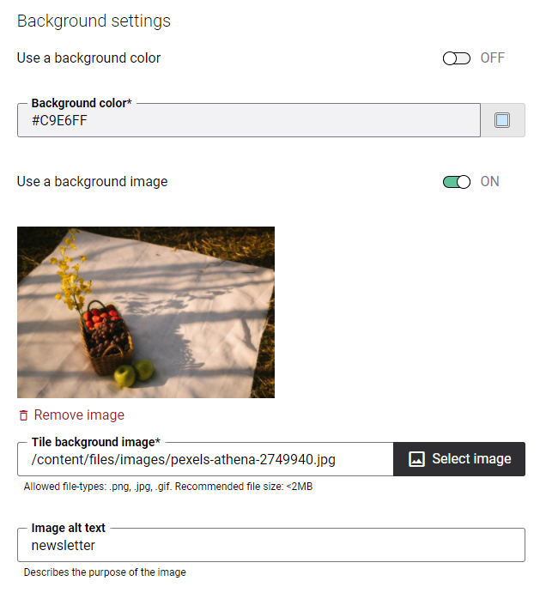Click the ON label beside background image switch
Viewport: 540px width, 593px height.
(x=489, y=182)
